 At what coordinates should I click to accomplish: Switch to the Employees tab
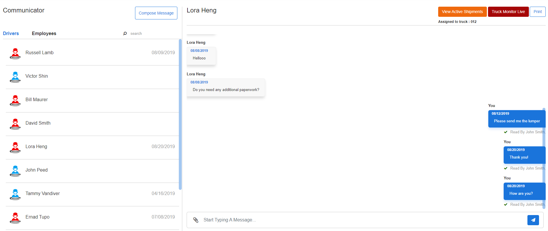click(x=44, y=33)
